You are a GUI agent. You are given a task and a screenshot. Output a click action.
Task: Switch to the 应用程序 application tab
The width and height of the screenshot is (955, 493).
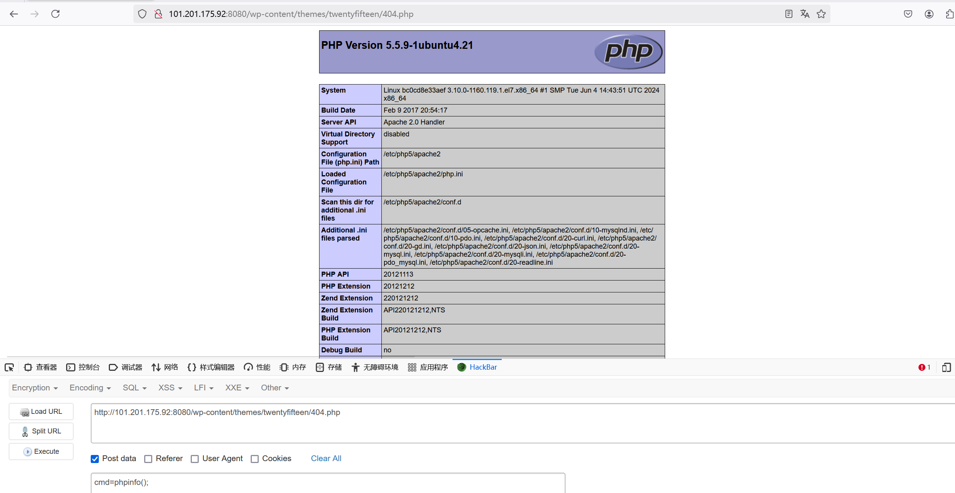pos(428,367)
